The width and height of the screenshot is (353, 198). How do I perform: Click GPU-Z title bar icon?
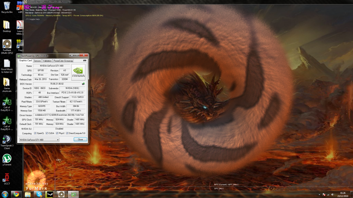[x=19, y=56]
